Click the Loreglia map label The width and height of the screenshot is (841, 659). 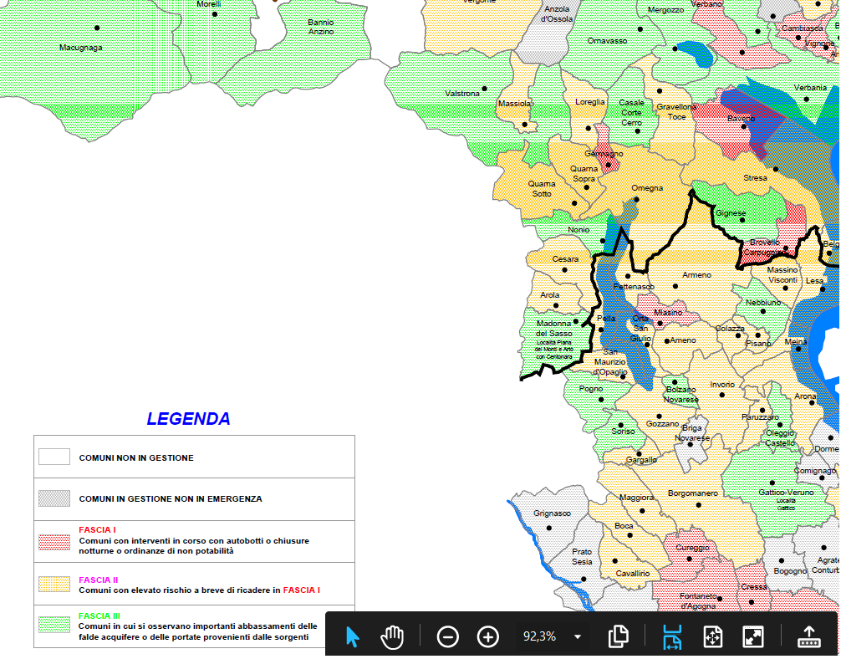[590, 102]
